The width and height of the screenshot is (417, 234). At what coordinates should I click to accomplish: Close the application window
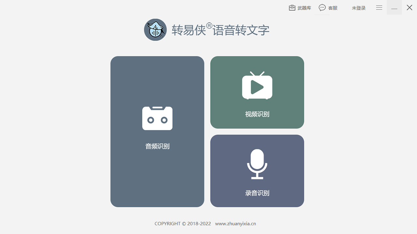[410, 7]
